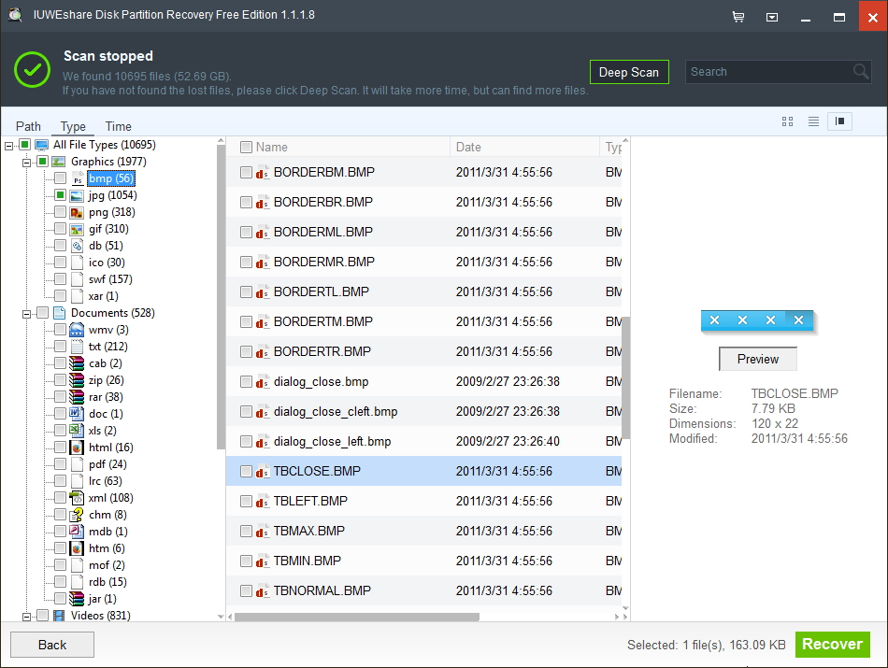Screen dimensions: 888x668
Task: Switch to thumbnail grid view
Action: tap(787, 121)
